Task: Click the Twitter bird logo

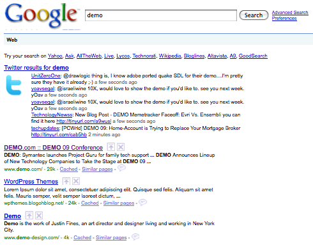Action: [13, 85]
